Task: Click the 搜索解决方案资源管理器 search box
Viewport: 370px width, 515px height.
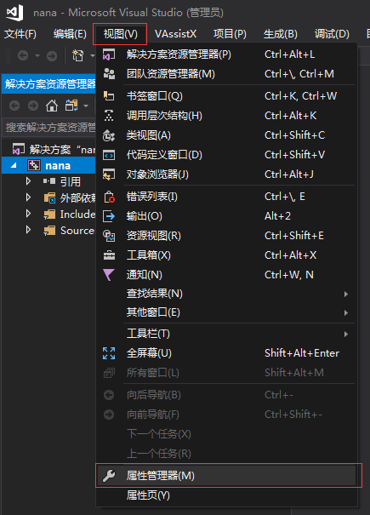Action: 49,127
